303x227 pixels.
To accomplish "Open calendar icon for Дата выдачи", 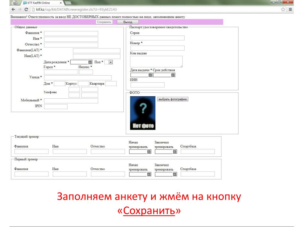I will (x=150, y=75).
